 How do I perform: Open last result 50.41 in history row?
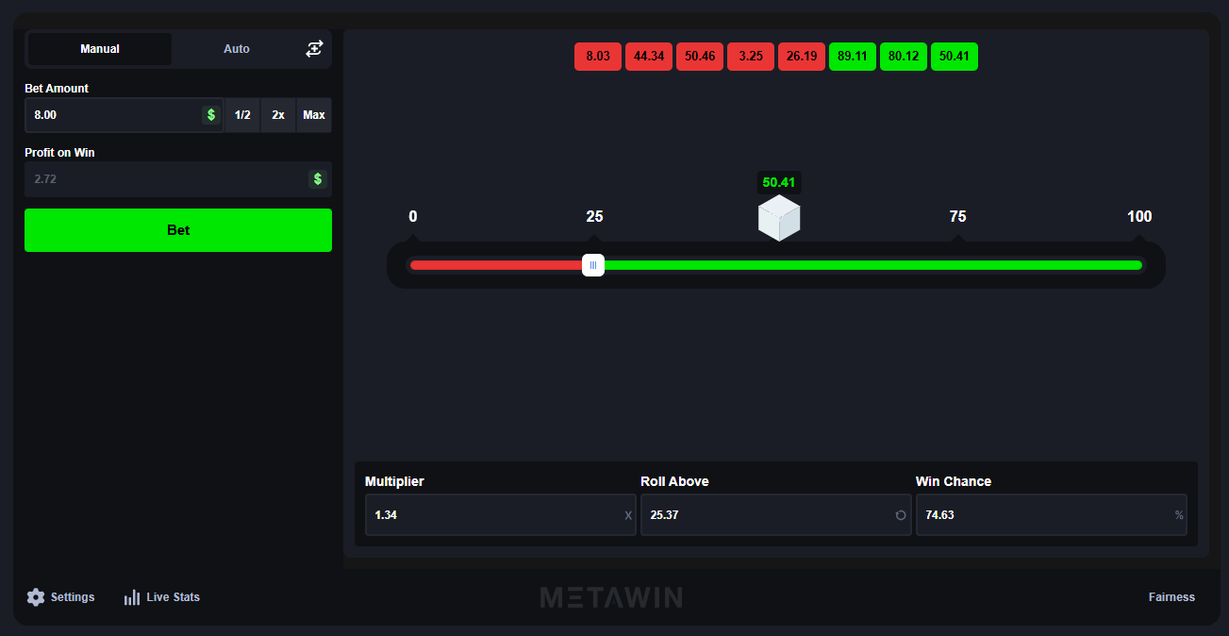955,57
